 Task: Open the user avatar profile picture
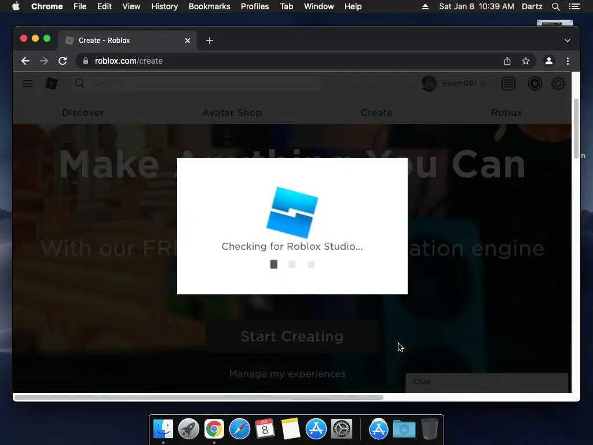(x=429, y=83)
